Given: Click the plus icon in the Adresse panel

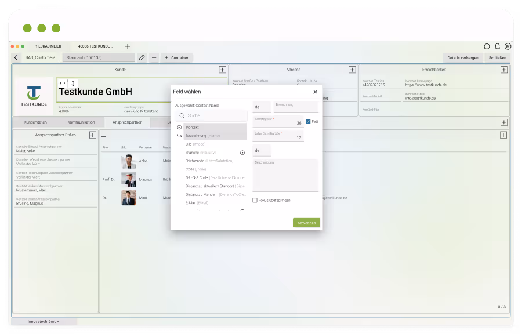Looking at the screenshot, I should coord(352,70).
